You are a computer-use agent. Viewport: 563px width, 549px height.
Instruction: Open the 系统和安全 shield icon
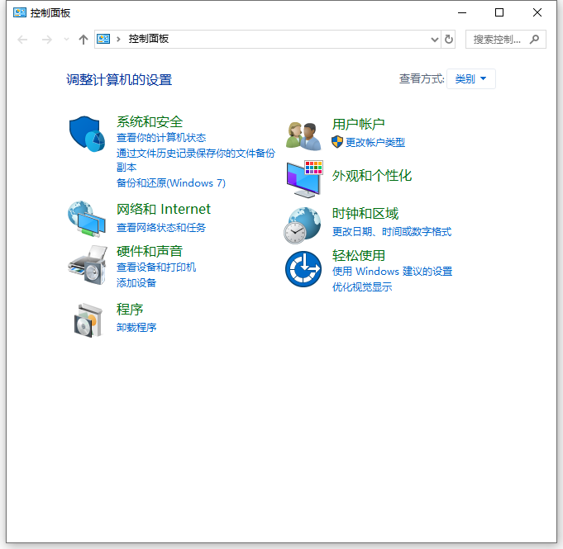click(x=87, y=134)
